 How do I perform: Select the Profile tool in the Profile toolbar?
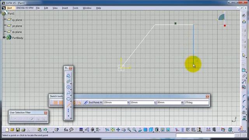[68, 76]
